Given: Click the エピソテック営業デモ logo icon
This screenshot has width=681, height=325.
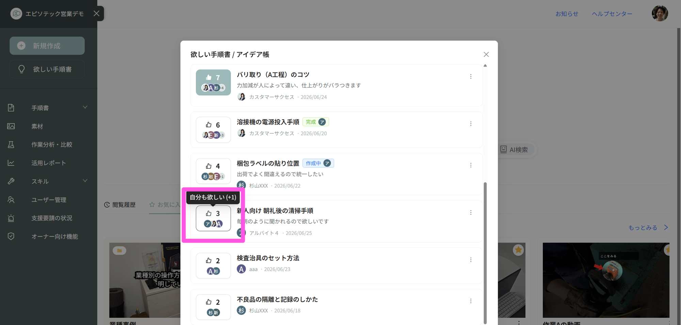Looking at the screenshot, I should pos(16,14).
